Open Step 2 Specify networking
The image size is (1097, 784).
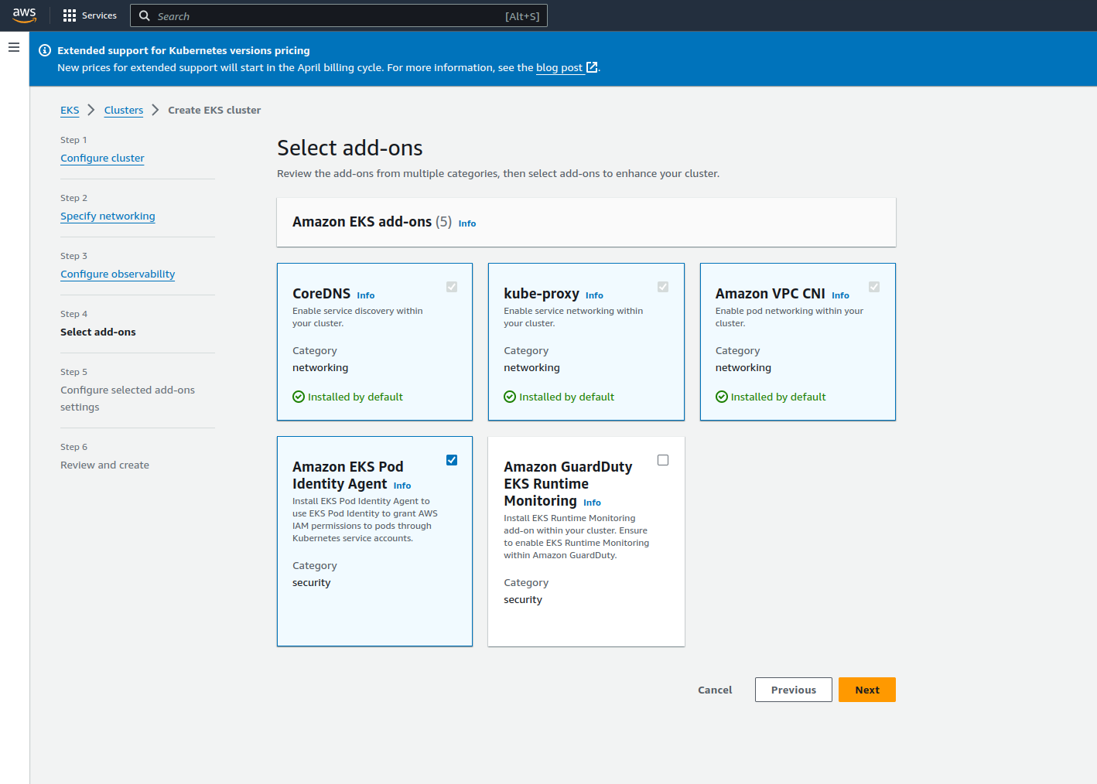(x=108, y=216)
